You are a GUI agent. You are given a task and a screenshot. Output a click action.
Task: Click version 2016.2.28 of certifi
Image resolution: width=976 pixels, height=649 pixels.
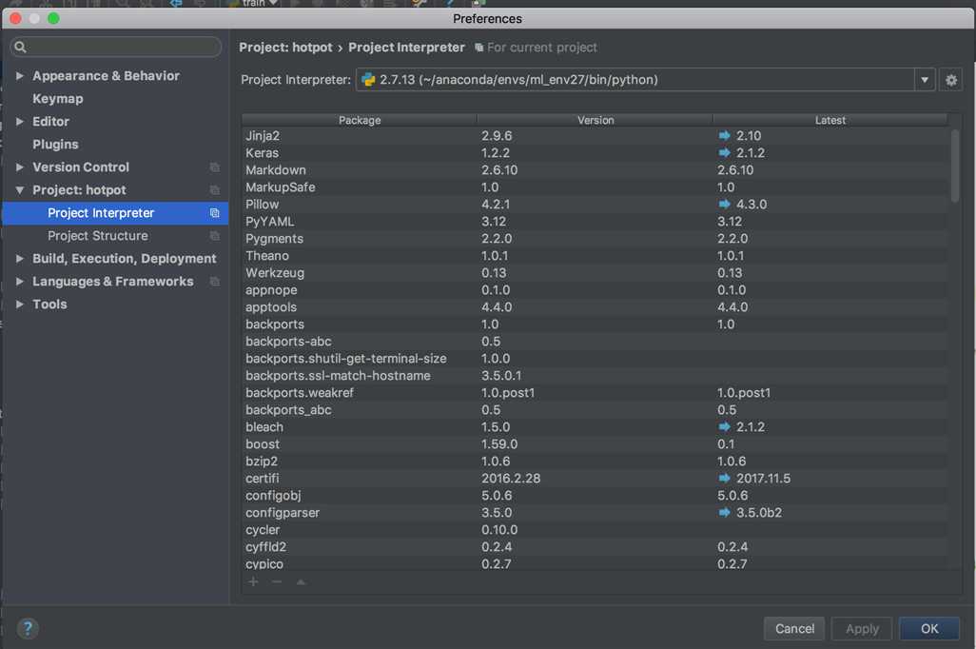coord(511,478)
